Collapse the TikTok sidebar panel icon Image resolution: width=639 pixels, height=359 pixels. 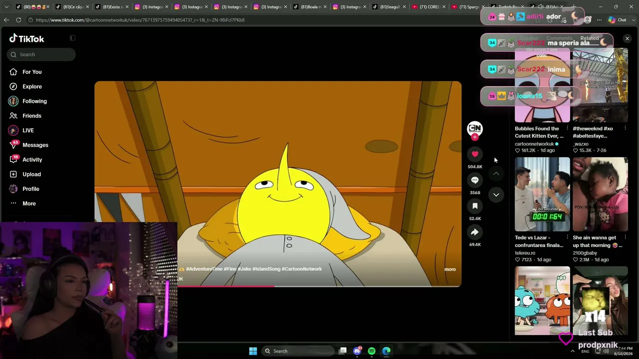click(72, 38)
